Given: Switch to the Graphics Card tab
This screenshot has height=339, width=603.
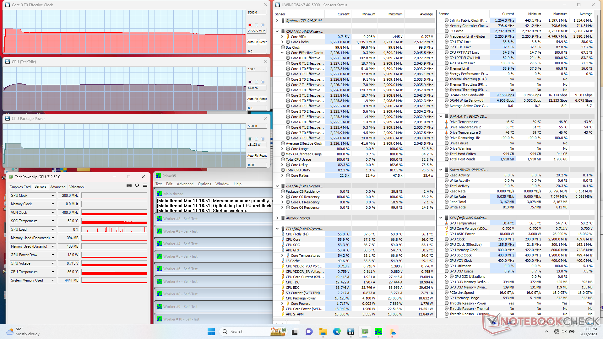Looking at the screenshot, I should pyautogui.click(x=20, y=187).
